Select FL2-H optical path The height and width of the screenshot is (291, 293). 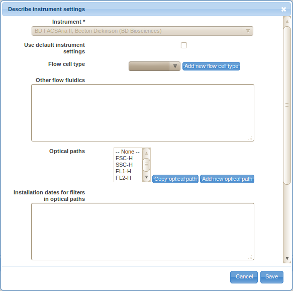[x=128, y=178]
